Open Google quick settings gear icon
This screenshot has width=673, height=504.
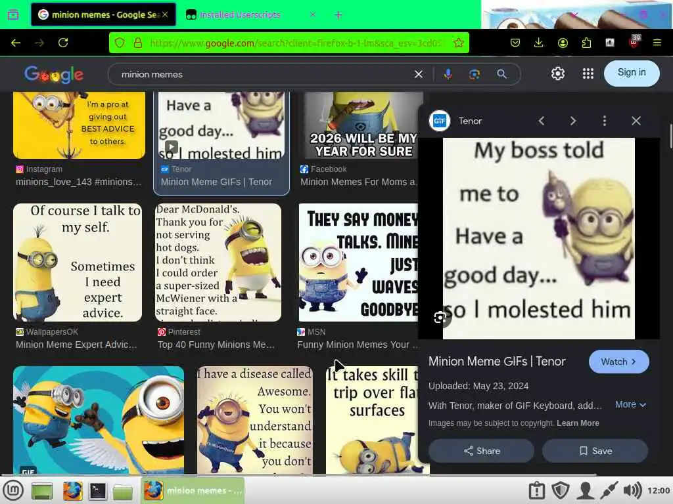point(557,73)
